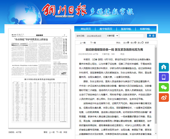The height and width of the screenshot is (139, 170).
Task: Click the 缩小 font label
Action: tap(132, 43)
